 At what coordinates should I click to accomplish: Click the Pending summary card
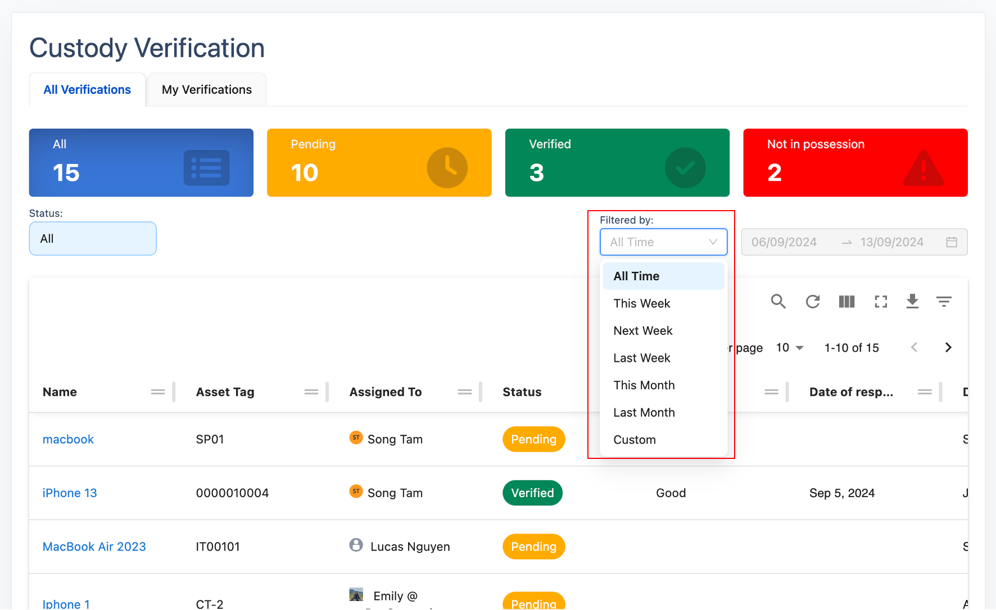pyautogui.click(x=379, y=162)
